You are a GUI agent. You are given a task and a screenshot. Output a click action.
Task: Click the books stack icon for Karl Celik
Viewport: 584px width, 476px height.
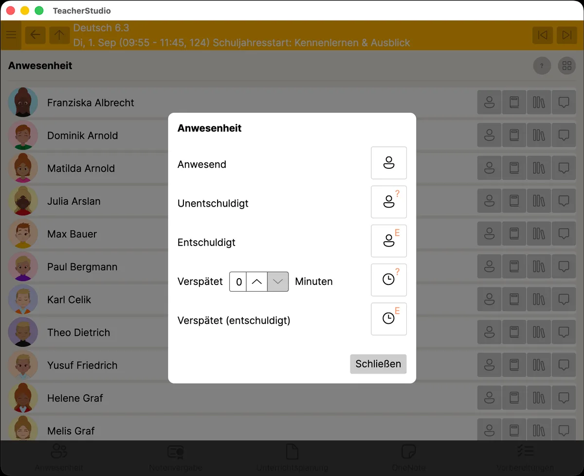tap(539, 300)
